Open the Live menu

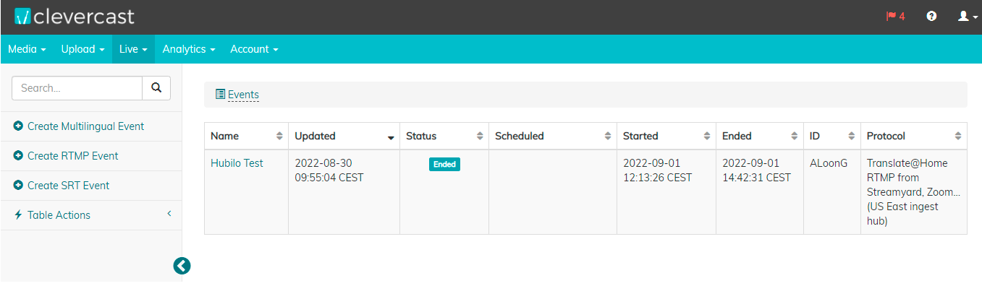tap(133, 49)
